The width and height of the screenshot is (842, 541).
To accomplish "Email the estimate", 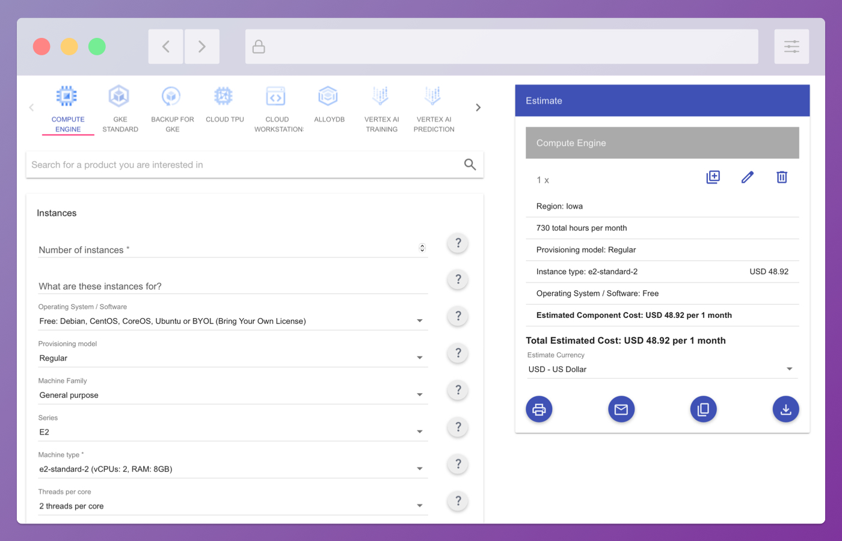I will (x=621, y=409).
